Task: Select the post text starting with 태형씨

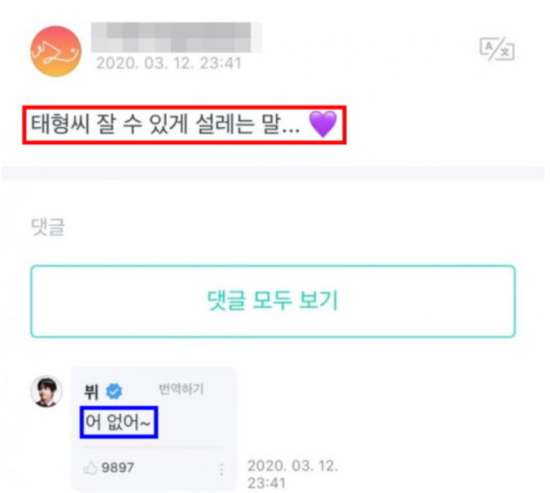Action: (165, 125)
